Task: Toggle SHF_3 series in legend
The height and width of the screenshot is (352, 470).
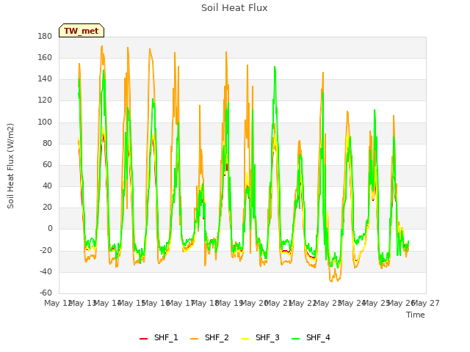Action: click(x=260, y=337)
